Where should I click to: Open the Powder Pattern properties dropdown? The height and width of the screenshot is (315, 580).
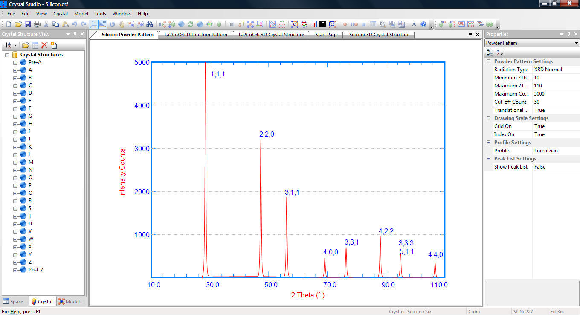tap(576, 43)
